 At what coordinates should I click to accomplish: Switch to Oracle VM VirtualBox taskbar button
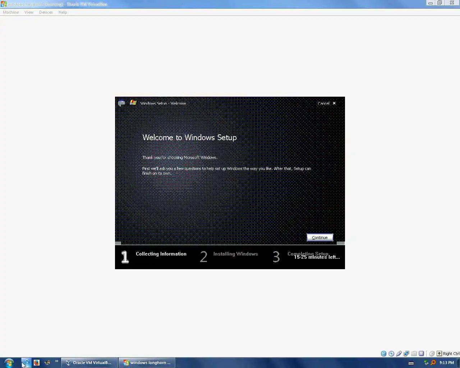pyautogui.click(x=89, y=363)
